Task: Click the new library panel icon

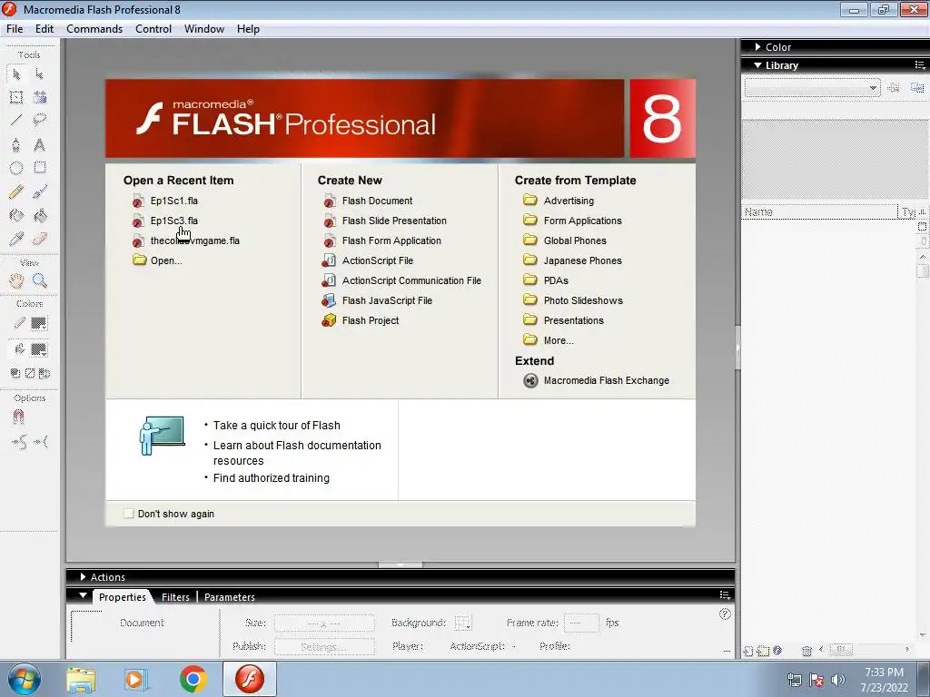Action: (917, 88)
